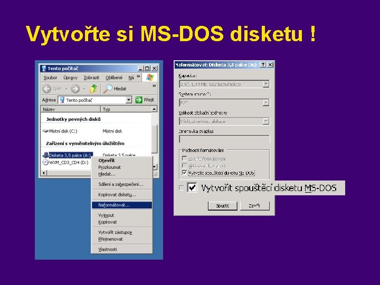Open the Oblíbené menu
This screenshot has height=285, width=380.
pyautogui.click(x=114, y=78)
